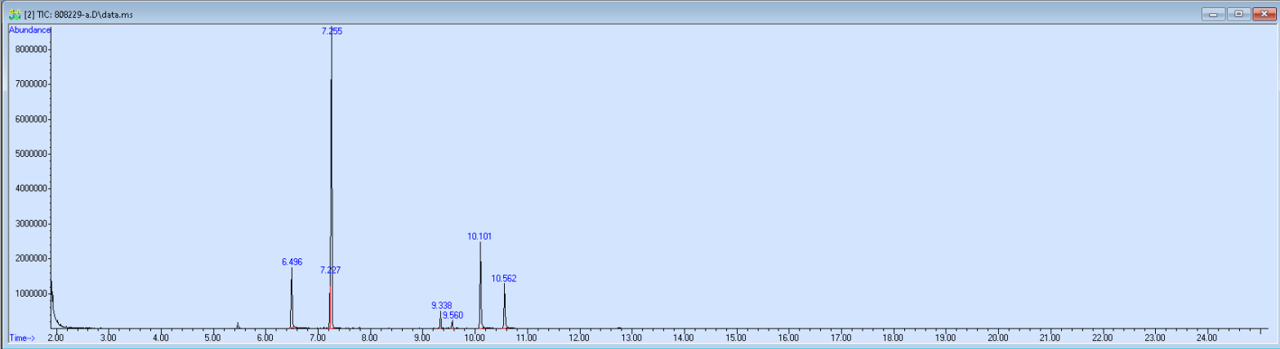The height and width of the screenshot is (349, 1280).
Task: Minimize the TIC chromatogram window
Action: 1213,14
